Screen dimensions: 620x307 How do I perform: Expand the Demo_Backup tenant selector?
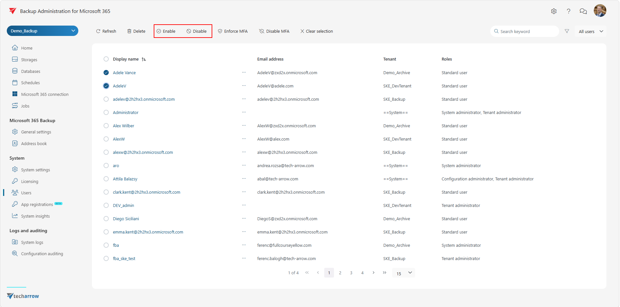[x=42, y=31]
